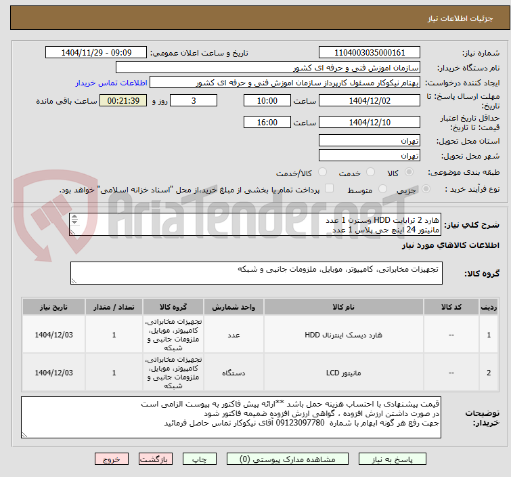Click the گروه کالا column header
Screen dimensions: 511x477
[173, 307]
